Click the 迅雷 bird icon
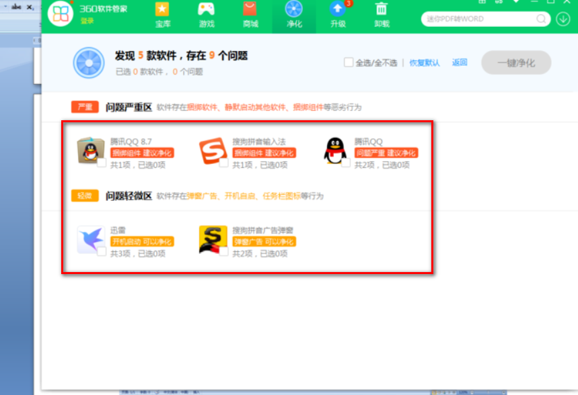578x395 pixels. pyautogui.click(x=91, y=239)
